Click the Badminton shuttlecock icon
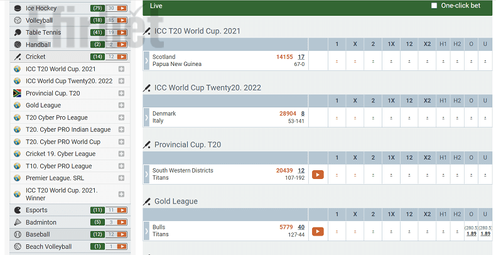Viewport: 496px width, 255px height. 18,222
